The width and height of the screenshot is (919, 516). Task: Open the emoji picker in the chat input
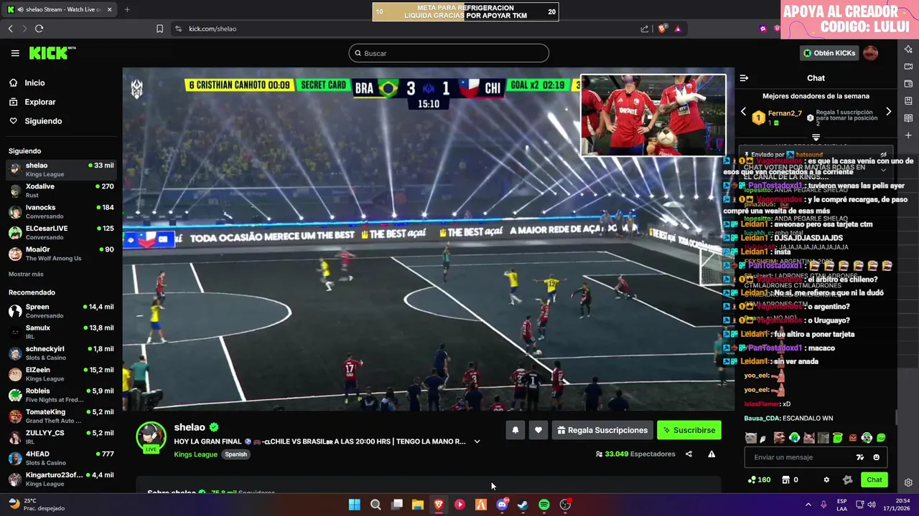click(x=876, y=457)
